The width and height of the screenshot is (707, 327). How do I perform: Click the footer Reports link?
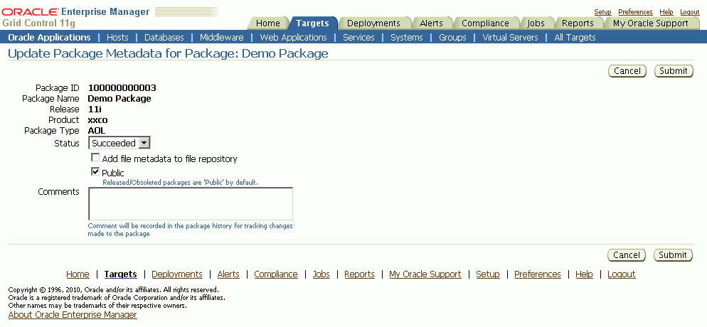pos(359,274)
